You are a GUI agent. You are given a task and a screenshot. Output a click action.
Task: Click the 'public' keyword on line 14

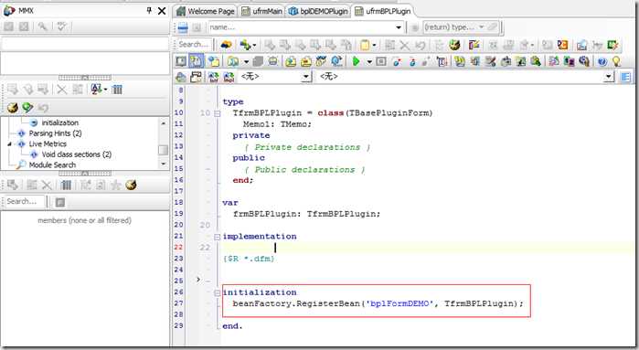(249, 158)
